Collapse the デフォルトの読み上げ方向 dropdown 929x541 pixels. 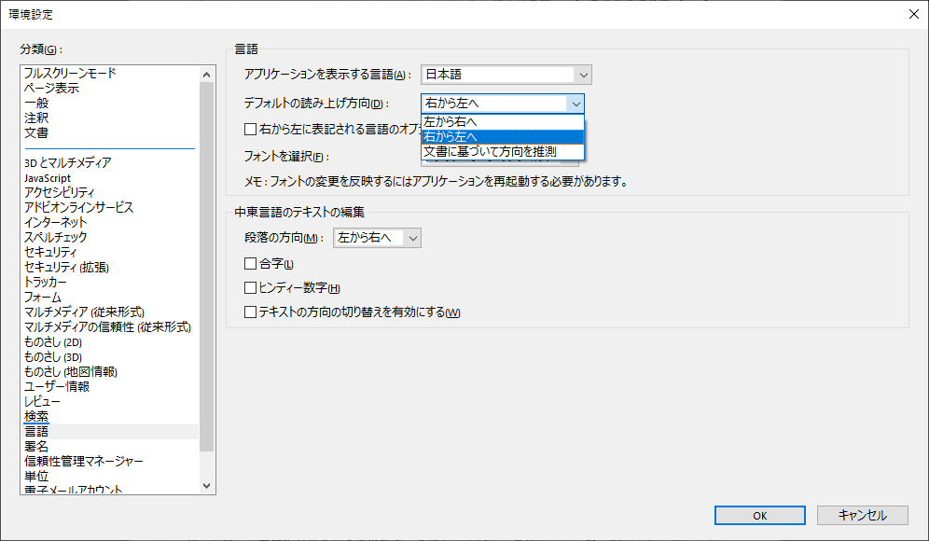[x=575, y=104]
